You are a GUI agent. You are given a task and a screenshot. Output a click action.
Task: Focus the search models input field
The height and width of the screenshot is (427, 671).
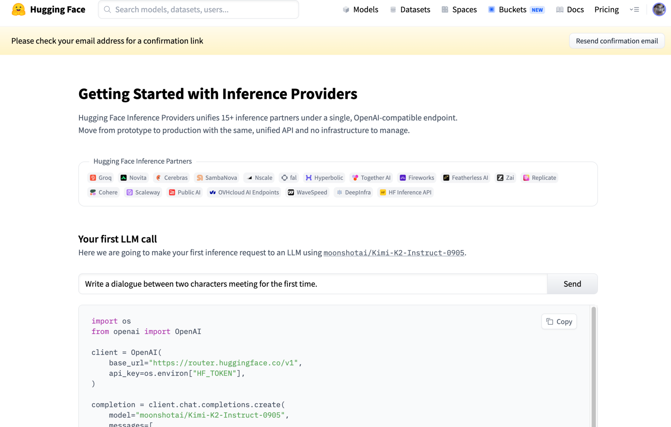[x=198, y=10]
